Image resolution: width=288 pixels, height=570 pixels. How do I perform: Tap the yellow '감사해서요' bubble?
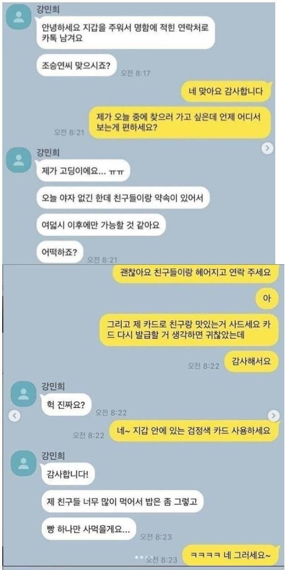point(252,361)
